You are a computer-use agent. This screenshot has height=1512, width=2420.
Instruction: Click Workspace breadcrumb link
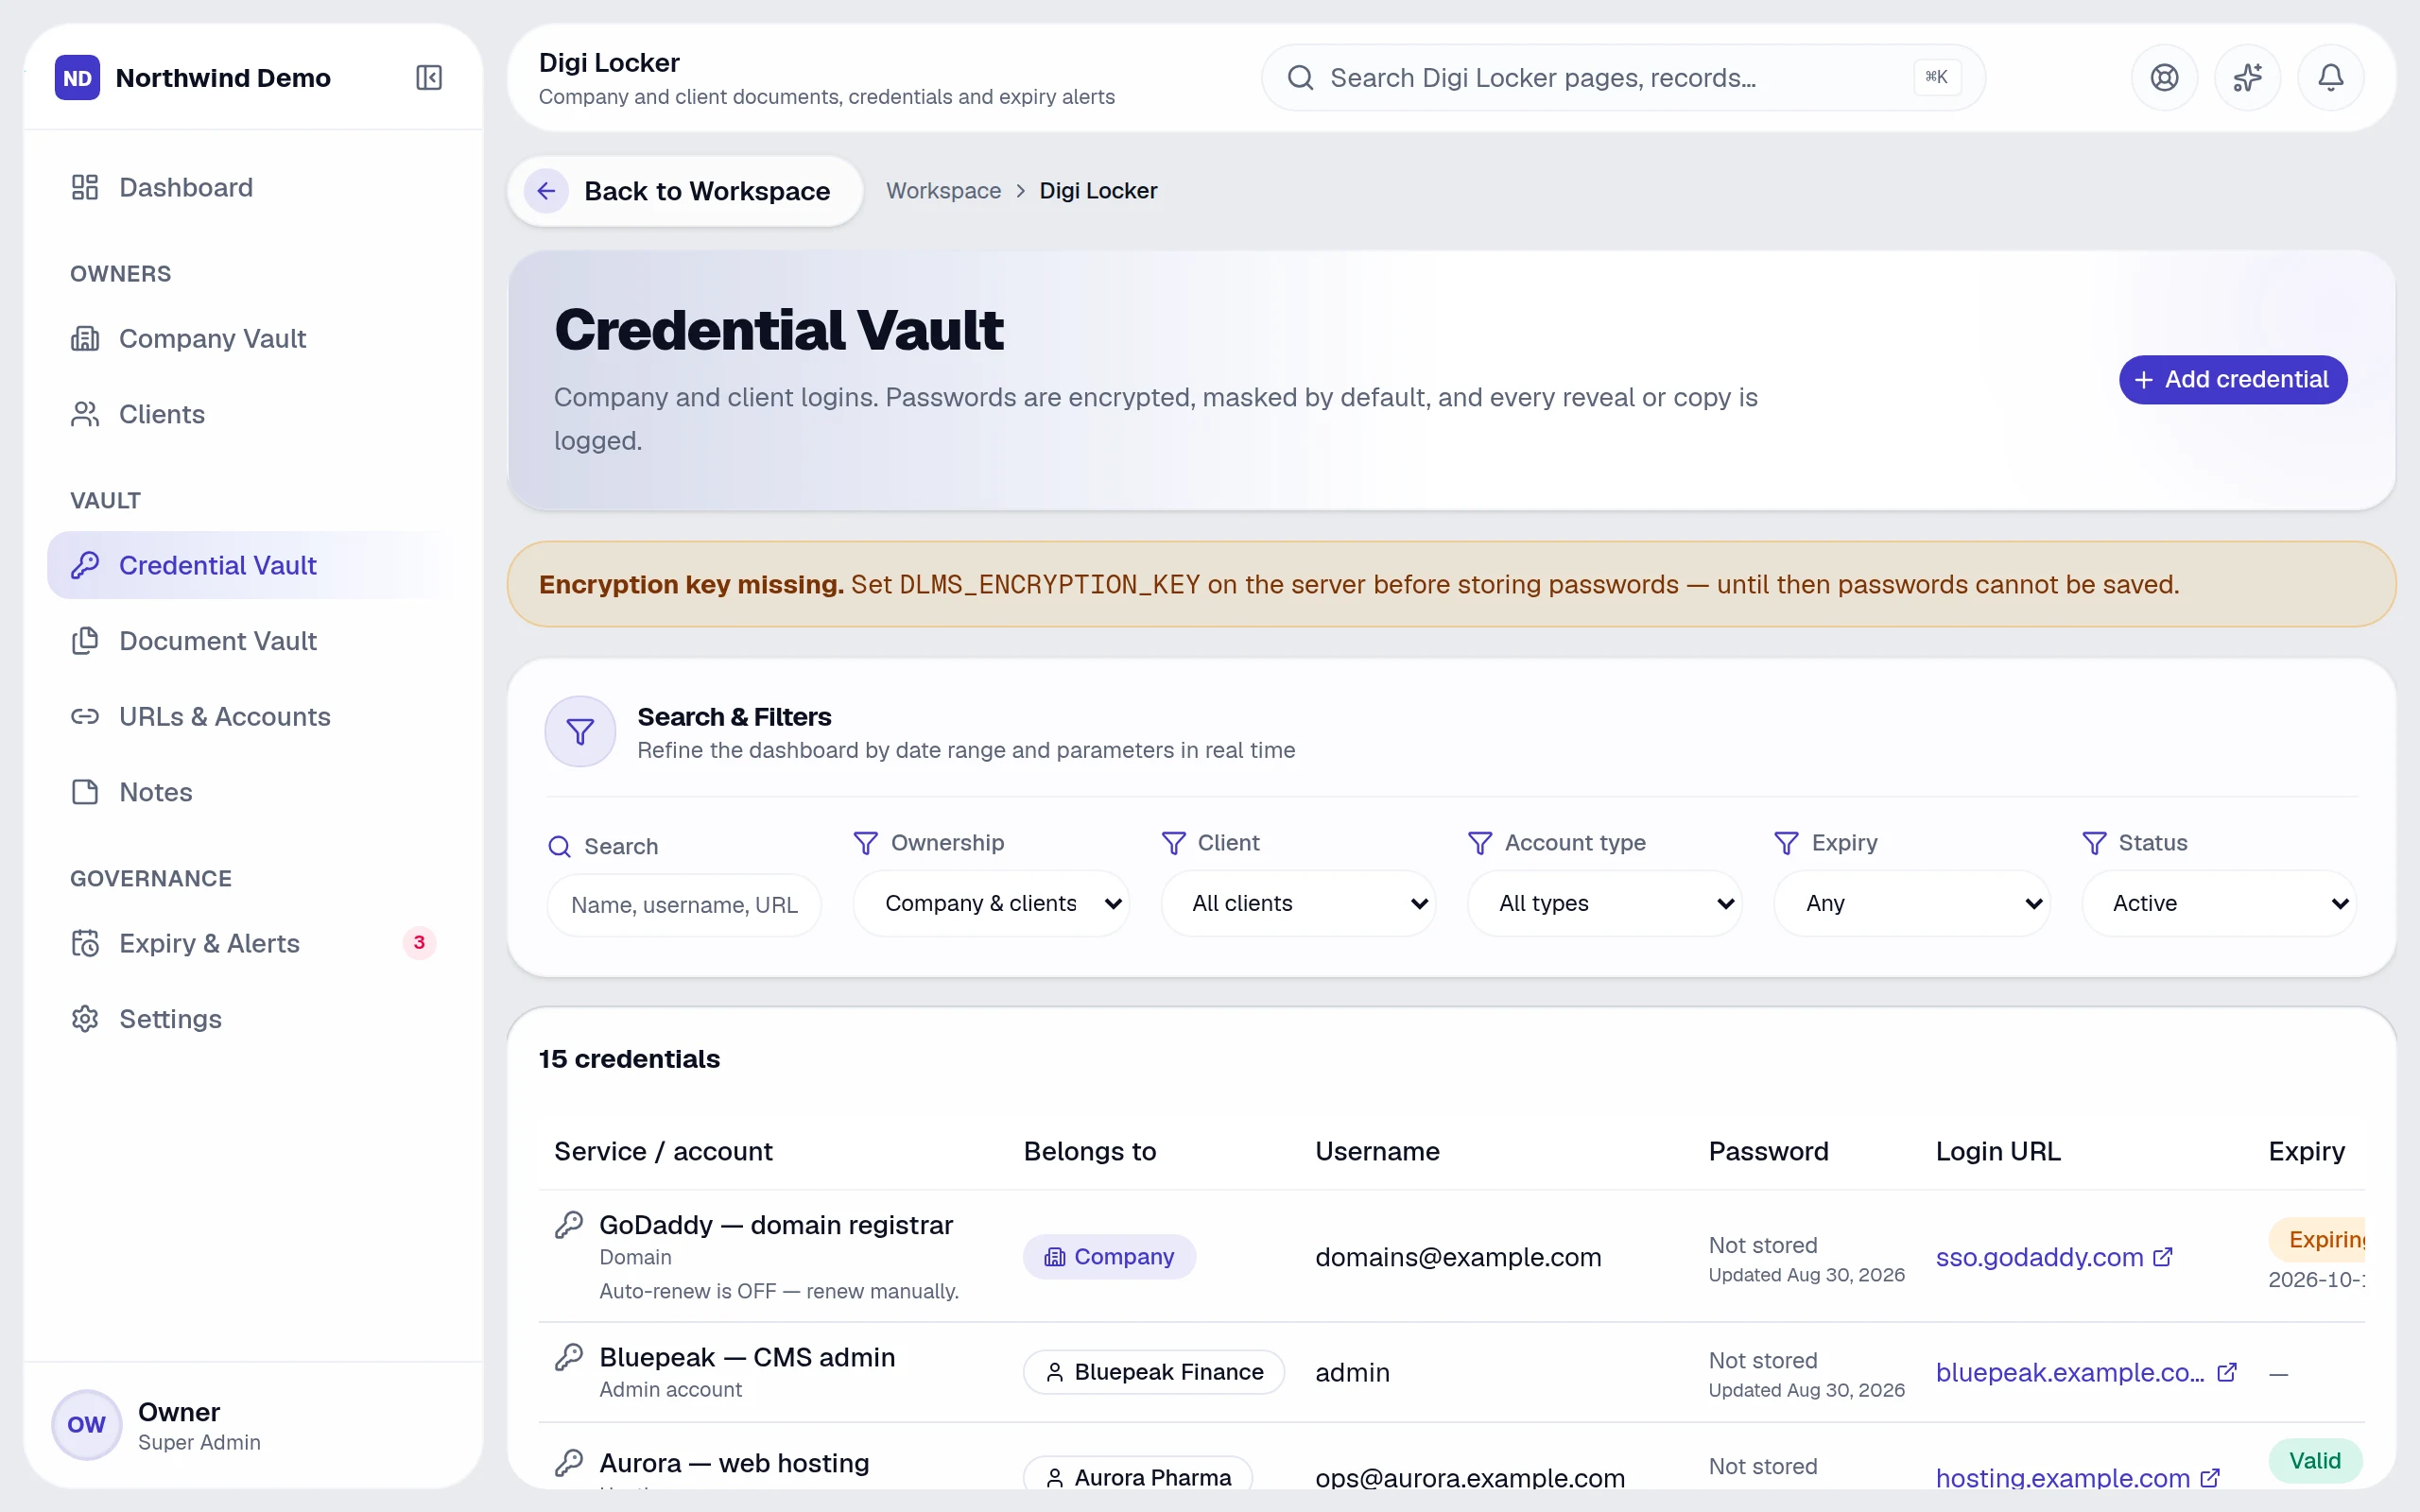pos(943,191)
